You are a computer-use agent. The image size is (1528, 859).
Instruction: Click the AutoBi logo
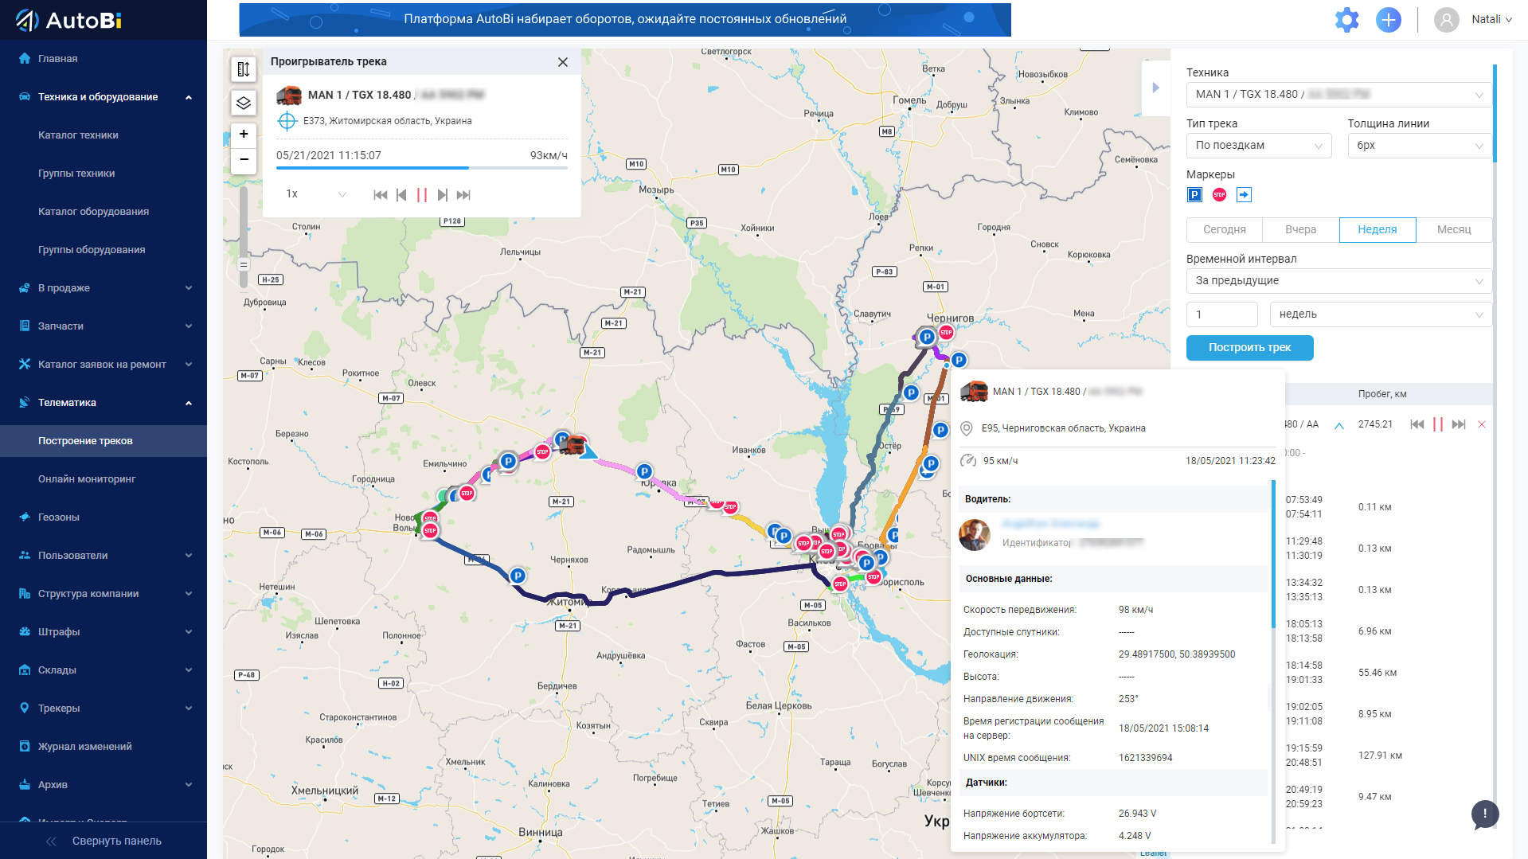[69, 20]
